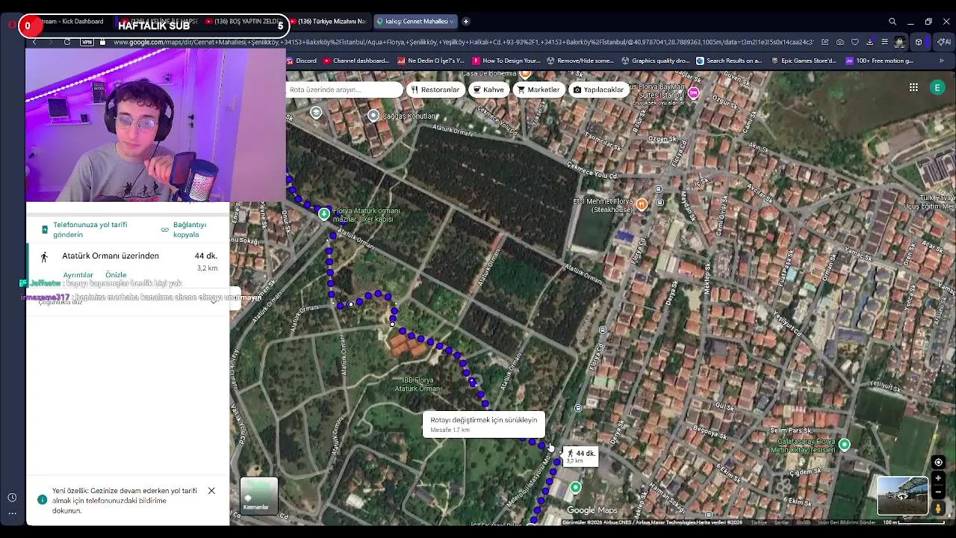Open the 'How To Design Your...' bookmark
Image resolution: width=956 pixels, height=538 pixels.
(x=506, y=61)
